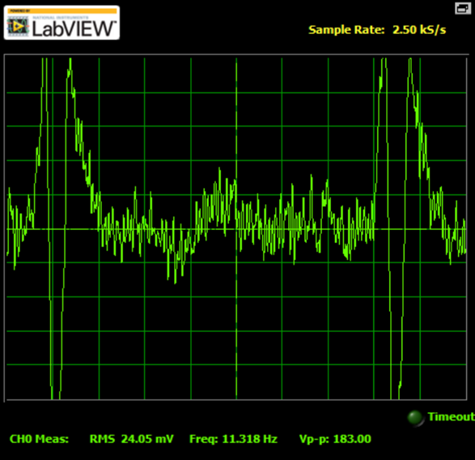Click the Timeout label text

tap(451, 417)
